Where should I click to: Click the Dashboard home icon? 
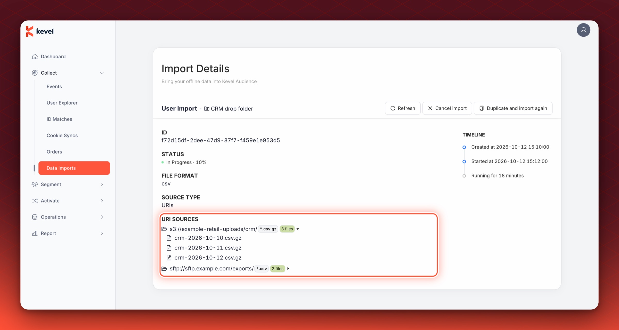(x=35, y=57)
